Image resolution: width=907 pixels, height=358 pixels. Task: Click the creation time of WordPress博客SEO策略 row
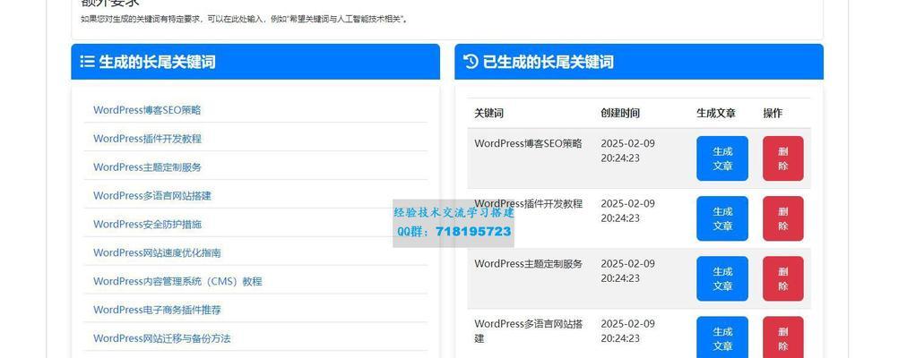click(x=627, y=150)
